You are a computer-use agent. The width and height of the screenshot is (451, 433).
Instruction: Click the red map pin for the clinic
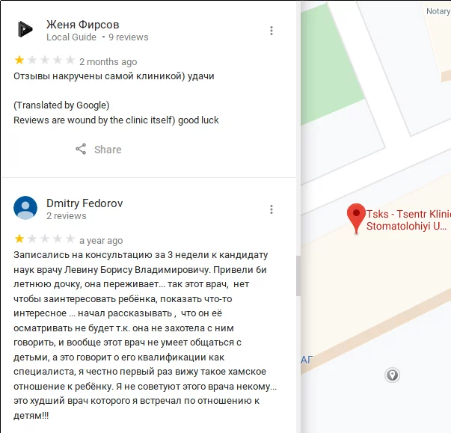356,218
